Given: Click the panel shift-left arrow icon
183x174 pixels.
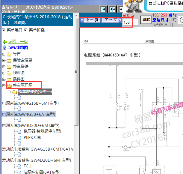Looking at the screenshot, I should pos(121,9).
